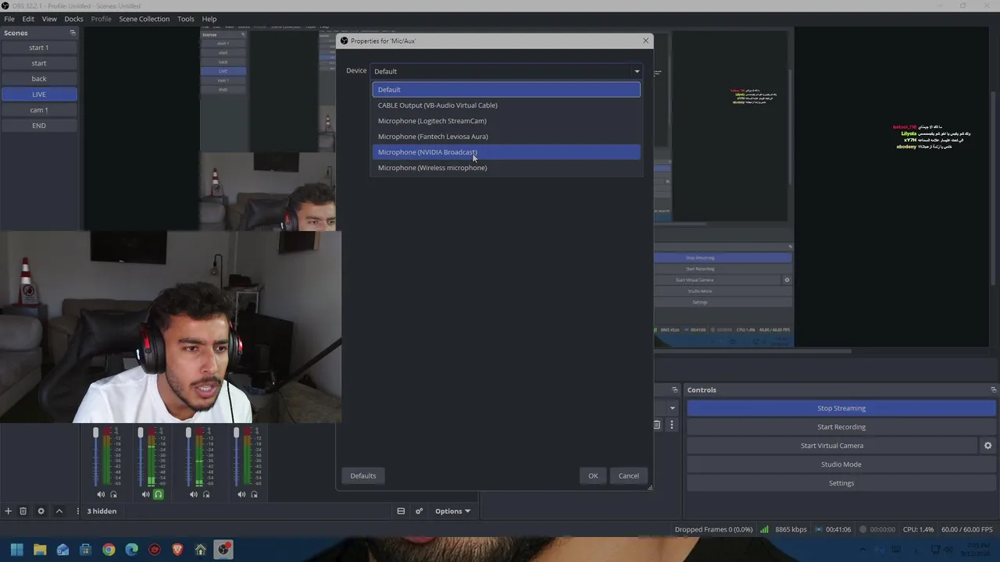Image resolution: width=1000 pixels, height=562 pixels.
Task: Mute the second audio mixer channel
Action: click(x=145, y=494)
